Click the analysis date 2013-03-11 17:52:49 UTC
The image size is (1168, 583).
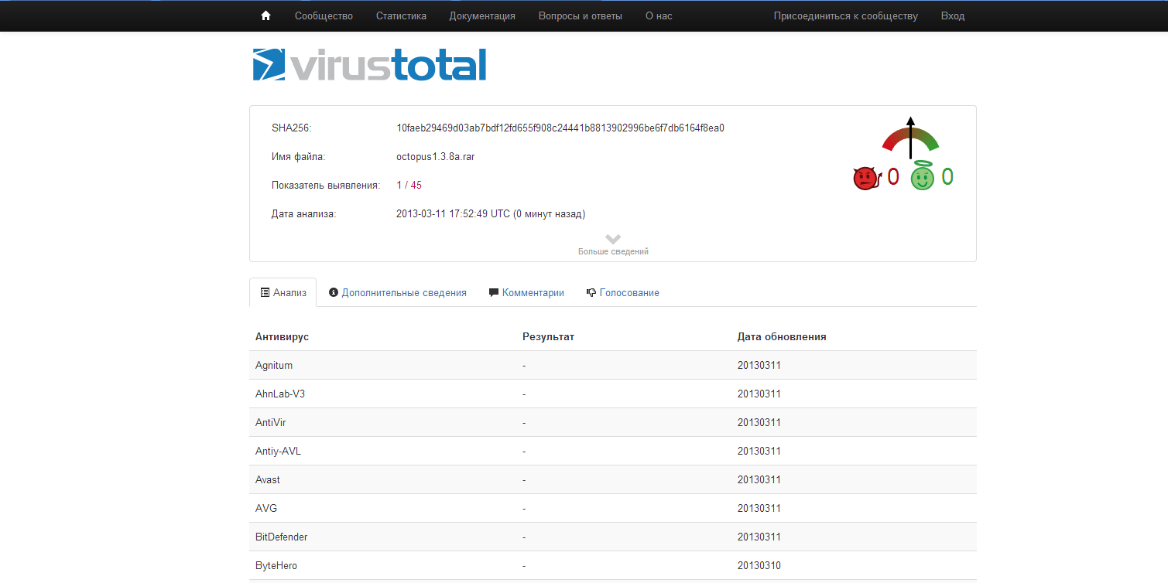(x=453, y=213)
